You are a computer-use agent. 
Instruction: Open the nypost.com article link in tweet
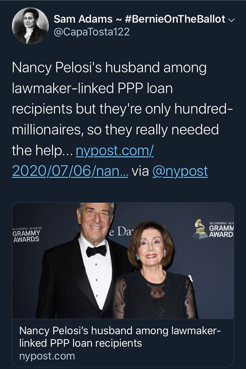coord(115,150)
